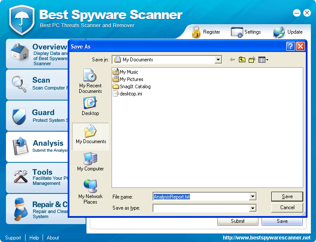Screen dimensions: 316x242
Task: Click the Repair & Clean janitor icon
Action: [x=21, y=209]
